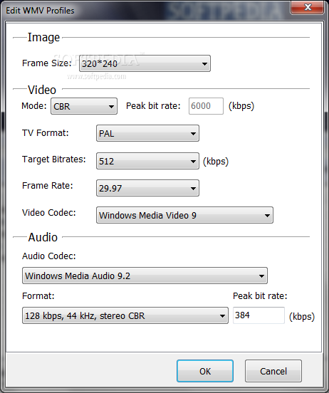The width and height of the screenshot is (329, 393).
Task: Open the Mode dropdown set to CBR
Action: [84, 106]
